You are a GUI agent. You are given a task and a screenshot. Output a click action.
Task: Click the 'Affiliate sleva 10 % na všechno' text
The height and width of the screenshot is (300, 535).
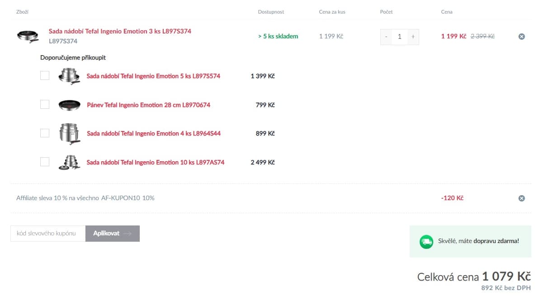58,198
